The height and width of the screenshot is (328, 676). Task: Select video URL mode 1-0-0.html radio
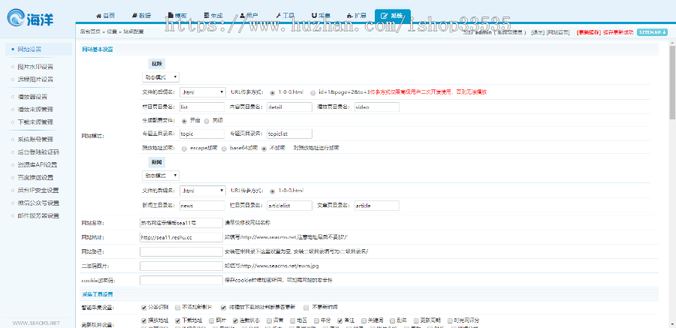[273, 92]
